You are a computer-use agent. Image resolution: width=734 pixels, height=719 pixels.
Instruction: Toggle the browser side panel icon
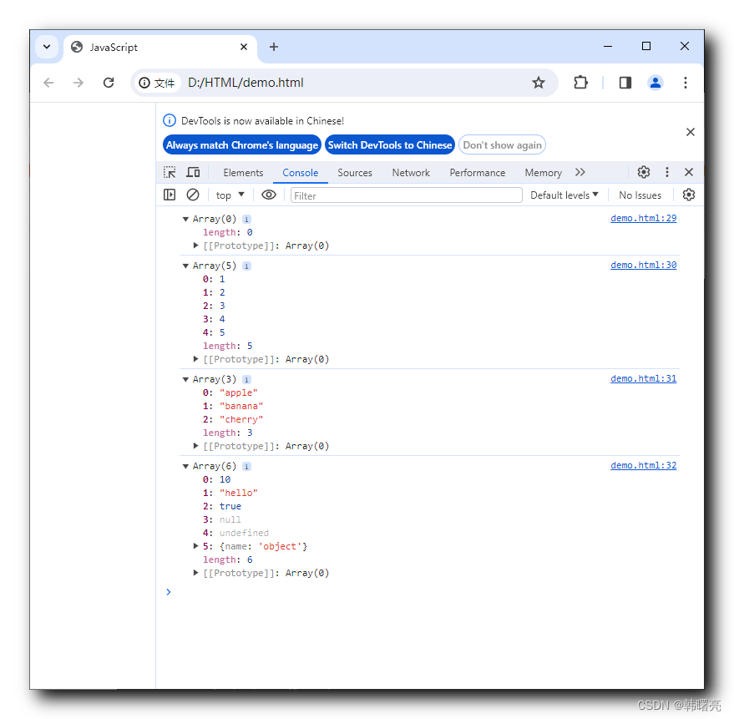tap(625, 83)
